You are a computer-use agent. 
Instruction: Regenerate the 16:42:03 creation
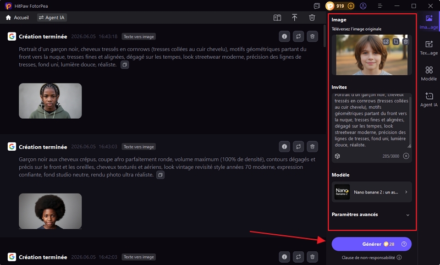pyautogui.click(x=298, y=257)
